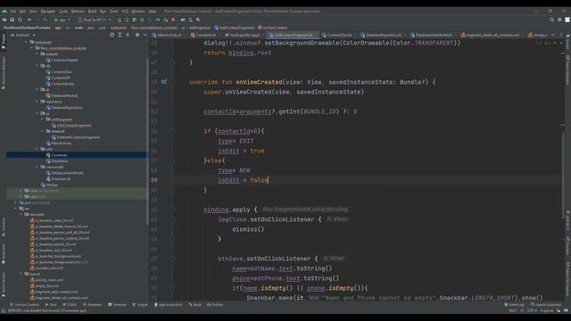Collapse the drawable resource folder
Screen dimensions: 571x321
(x=21, y=214)
